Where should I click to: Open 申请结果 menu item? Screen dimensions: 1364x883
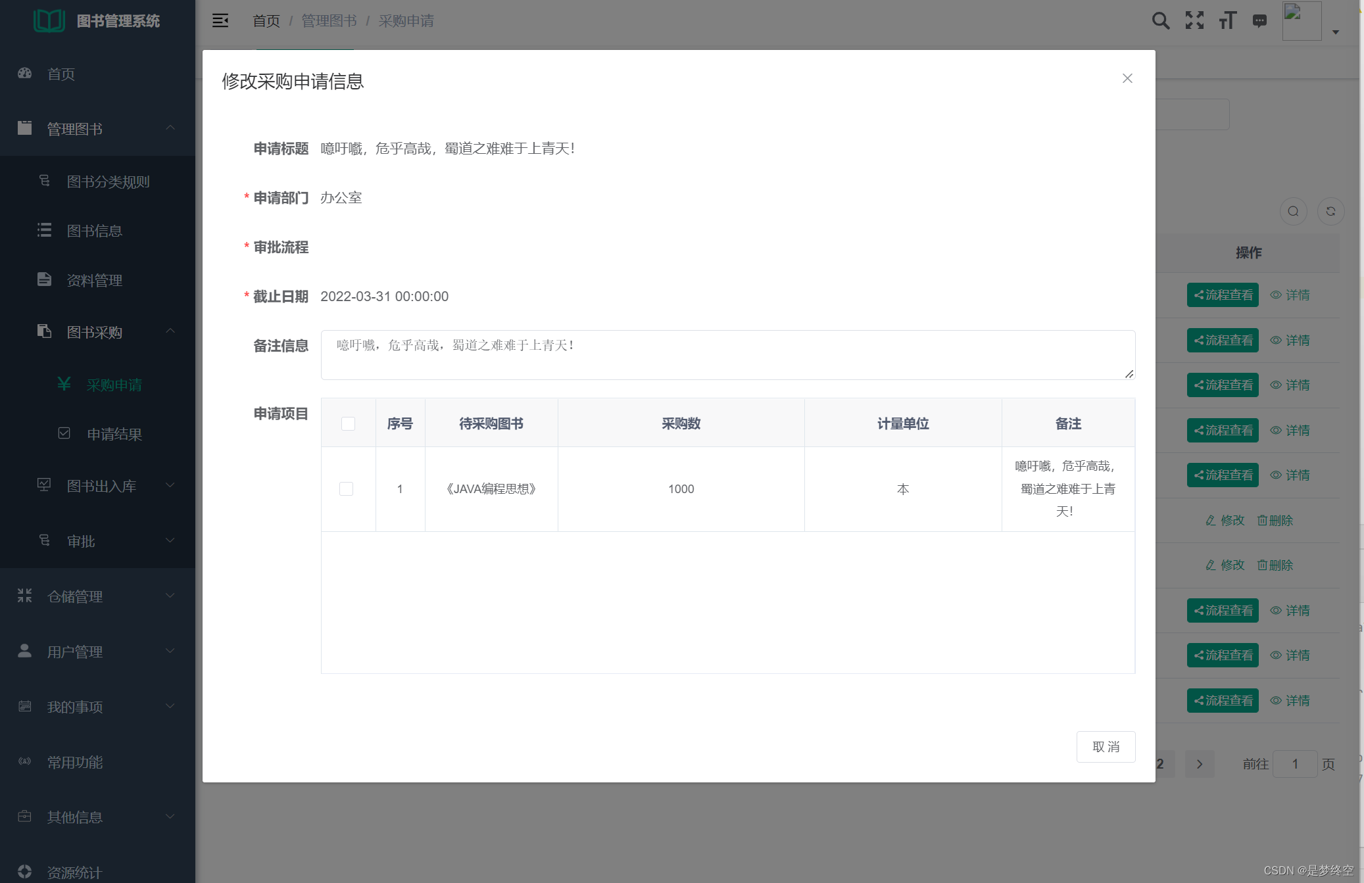coord(114,435)
